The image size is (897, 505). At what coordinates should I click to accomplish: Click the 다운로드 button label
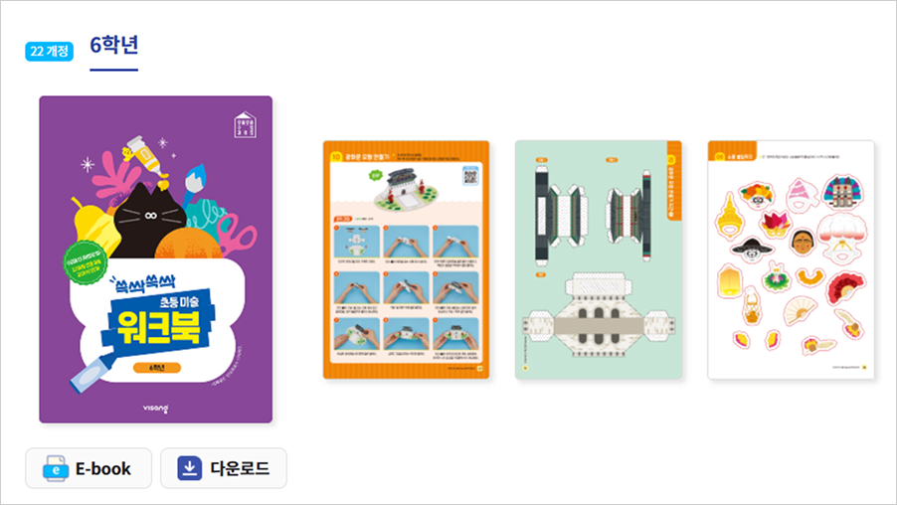[x=240, y=468]
